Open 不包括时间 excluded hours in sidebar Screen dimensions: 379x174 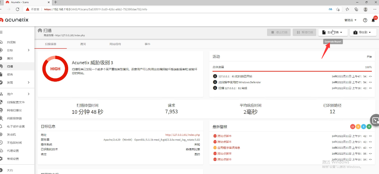(x=14, y=143)
